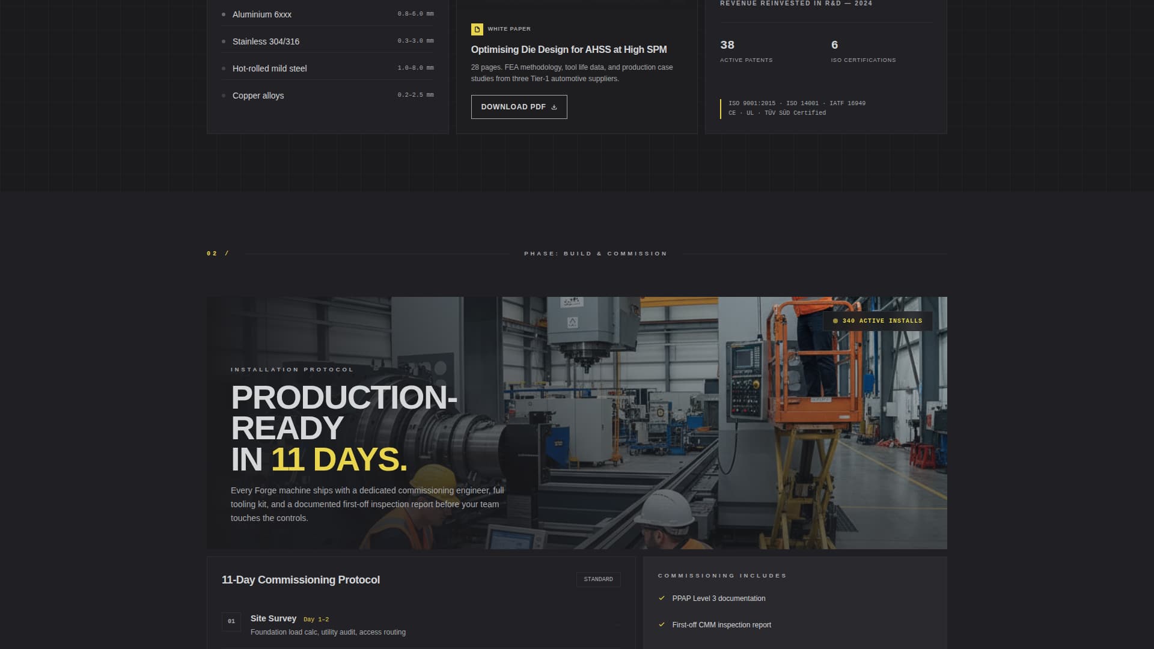Click the yellow accent bar beside ISO certifications
This screenshot has width=1154, height=649.
click(x=721, y=108)
